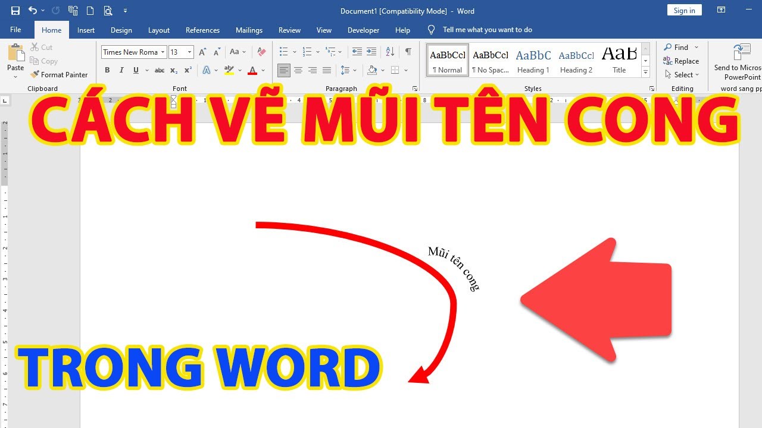Apply numbered list
The width and height of the screenshot is (762, 428).
click(307, 52)
